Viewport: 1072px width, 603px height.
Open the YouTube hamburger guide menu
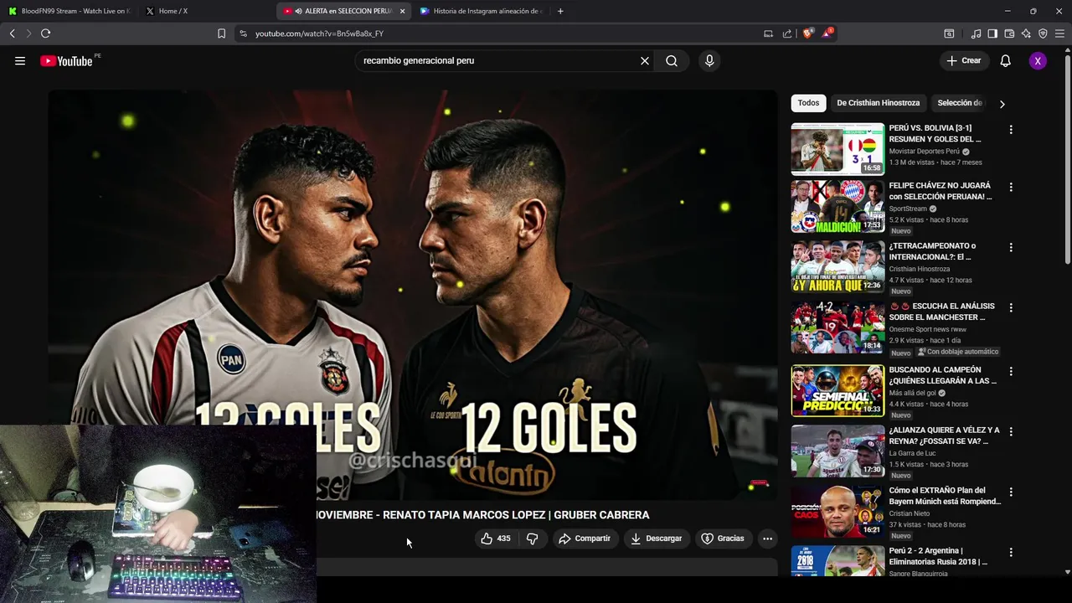(20, 60)
